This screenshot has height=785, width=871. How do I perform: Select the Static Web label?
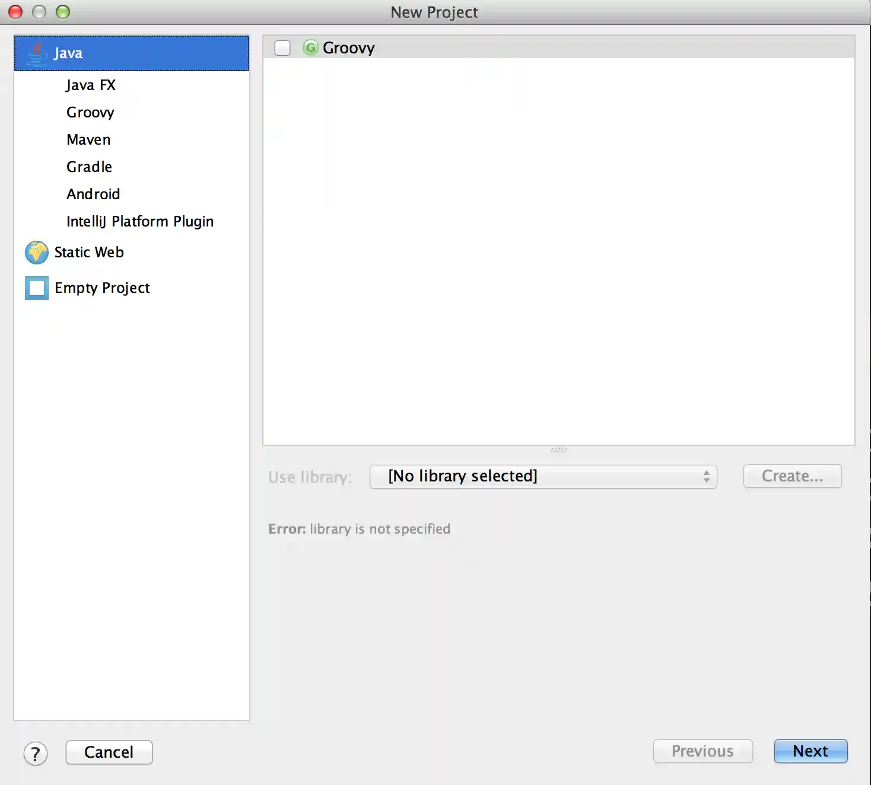click(x=89, y=253)
